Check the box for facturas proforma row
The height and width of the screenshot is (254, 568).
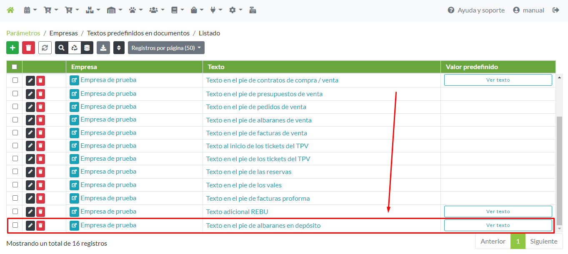[x=15, y=198]
